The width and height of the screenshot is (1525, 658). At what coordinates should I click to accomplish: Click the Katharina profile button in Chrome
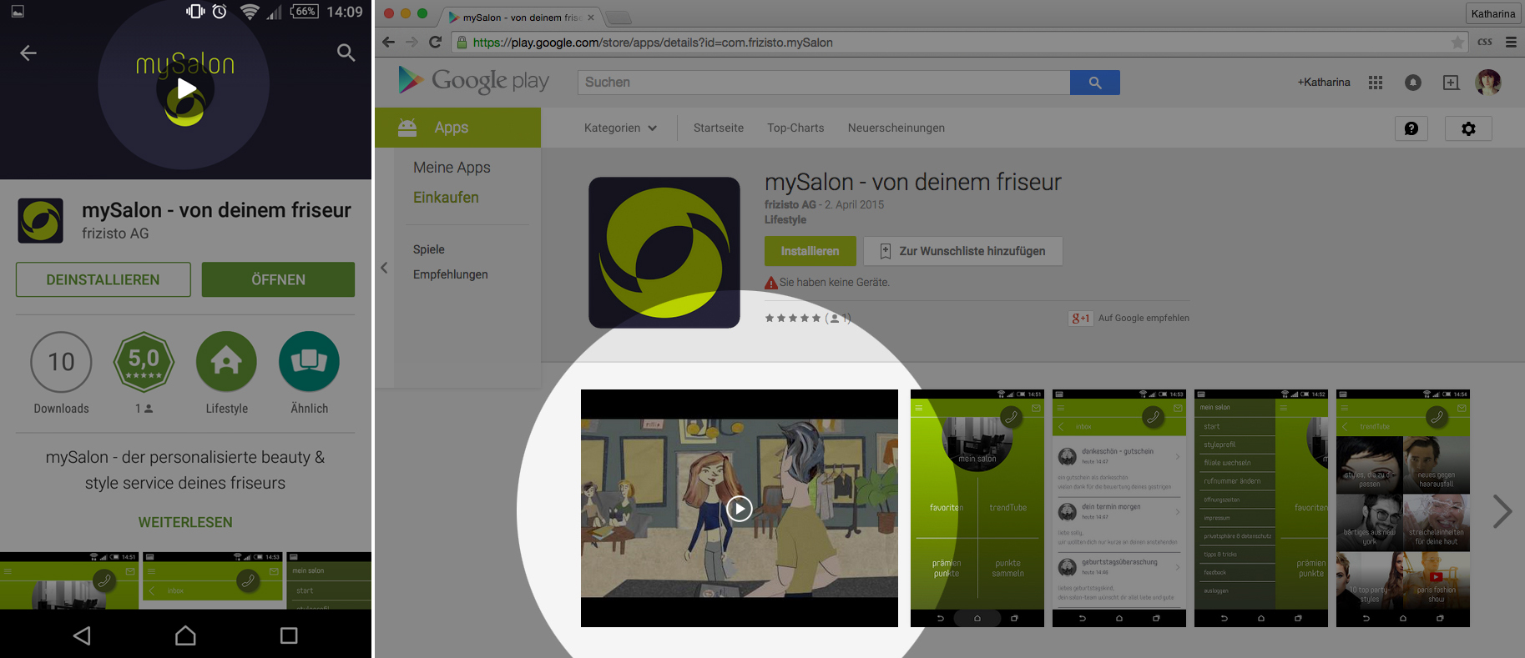pyautogui.click(x=1492, y=13)
